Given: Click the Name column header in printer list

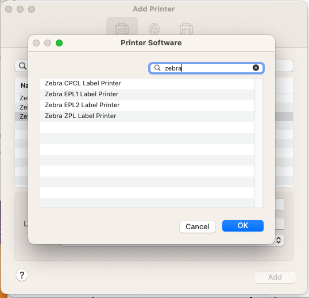Looking at the screenshot, I should click(x=24, y=85).
